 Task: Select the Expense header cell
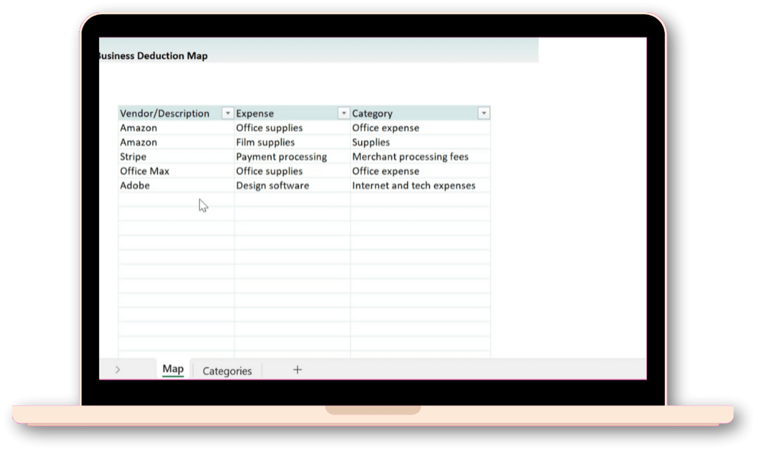[x=292, y=114]
